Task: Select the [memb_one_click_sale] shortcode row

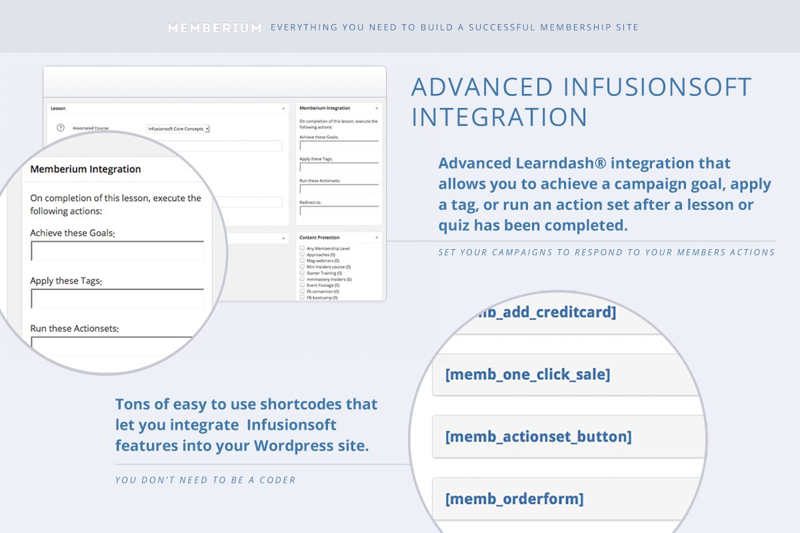Action: coord(567,375)
